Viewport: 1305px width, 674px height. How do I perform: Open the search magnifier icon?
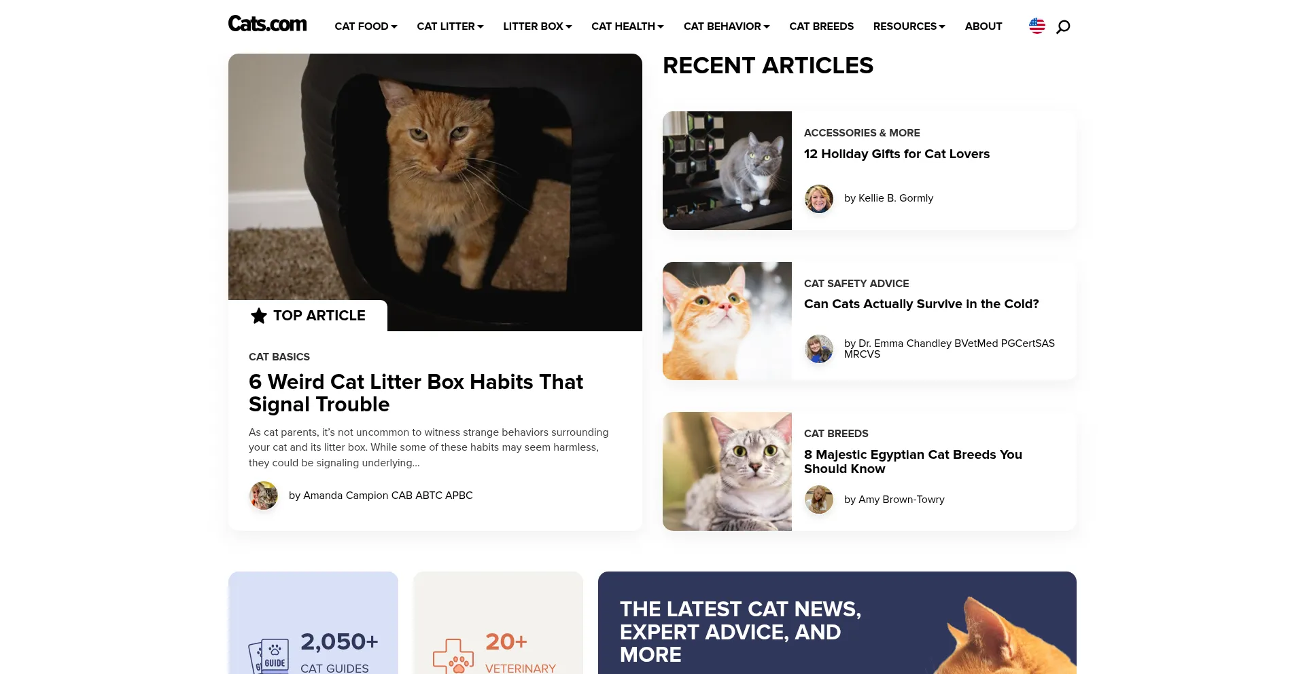1063,26
